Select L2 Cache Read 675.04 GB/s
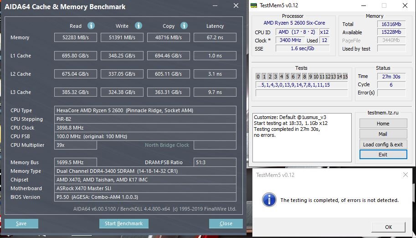The image size is (416, 238). pos(76,74)
